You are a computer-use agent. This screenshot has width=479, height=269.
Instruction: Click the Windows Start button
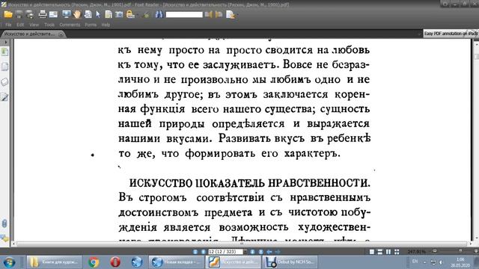click(9, 262)
